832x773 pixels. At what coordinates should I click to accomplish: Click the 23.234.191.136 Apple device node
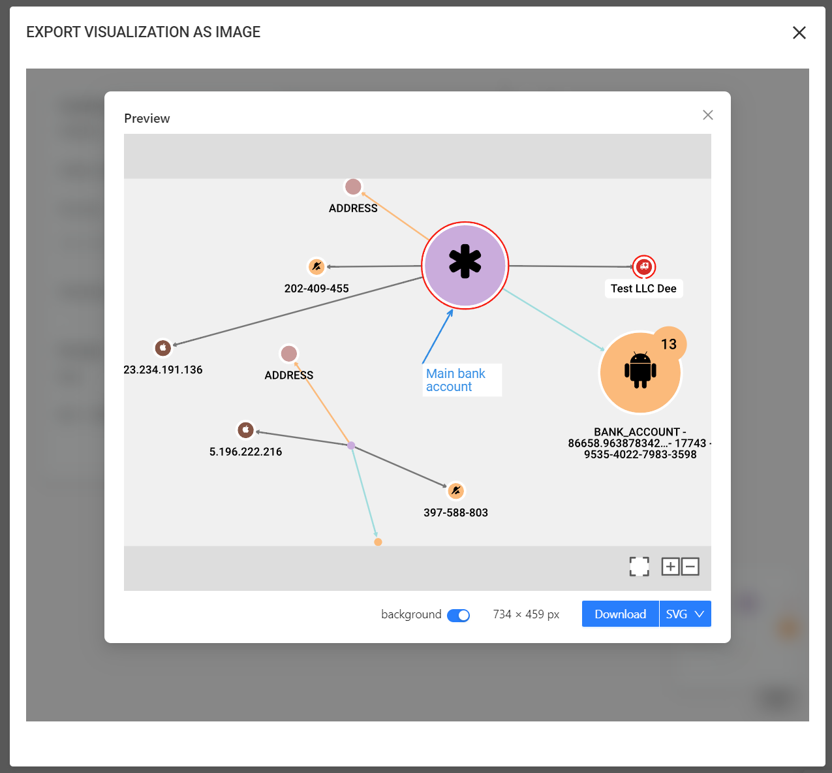162,348
